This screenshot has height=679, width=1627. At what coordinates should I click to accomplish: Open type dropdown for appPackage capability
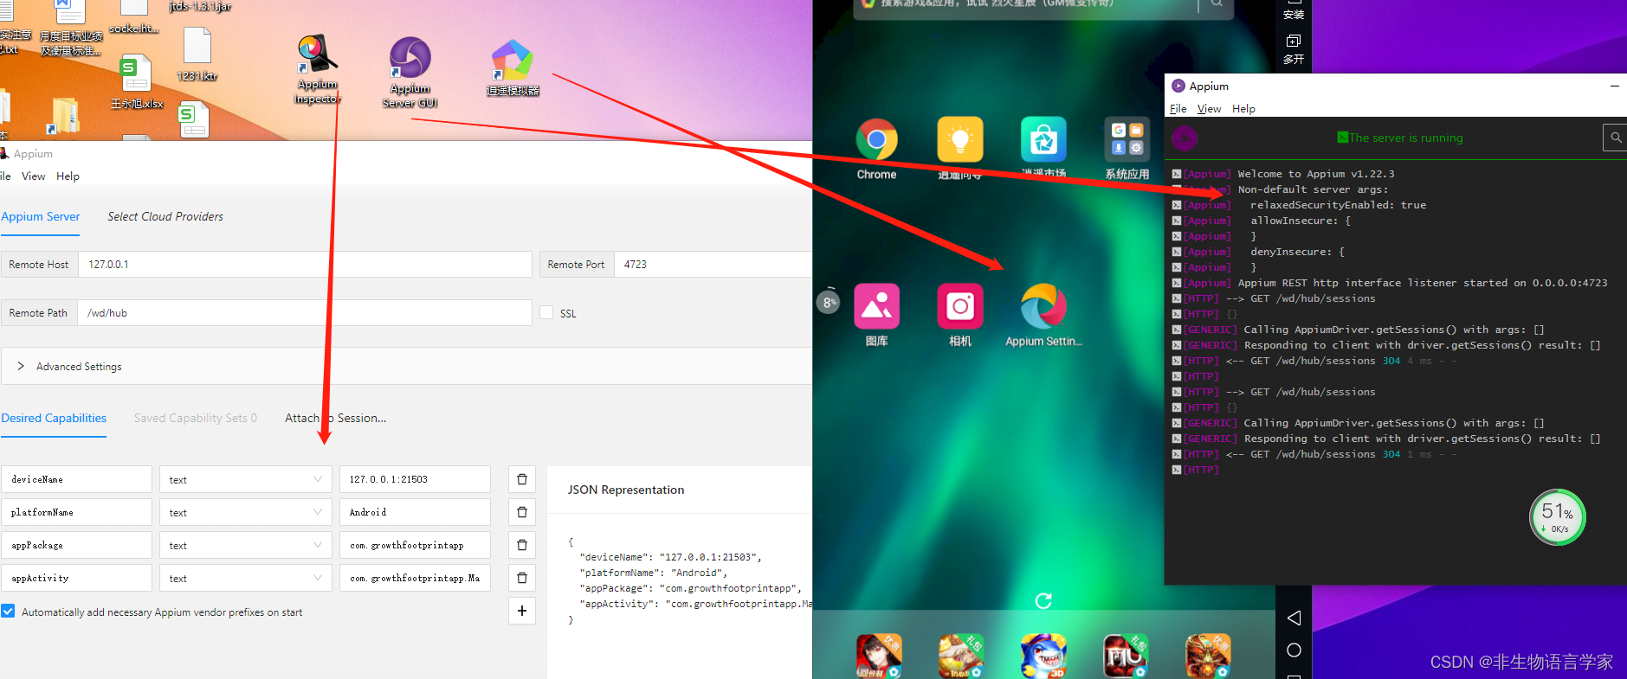[x=246, y=545]
